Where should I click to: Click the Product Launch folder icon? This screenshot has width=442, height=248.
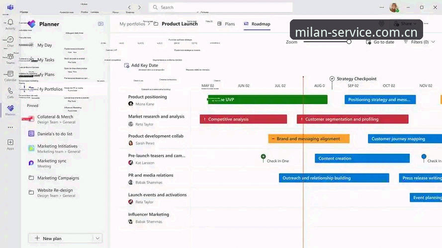(x=156, y=24)
